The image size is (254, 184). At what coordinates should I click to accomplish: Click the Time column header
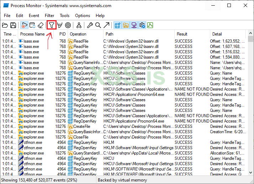[x=9, y=34]
